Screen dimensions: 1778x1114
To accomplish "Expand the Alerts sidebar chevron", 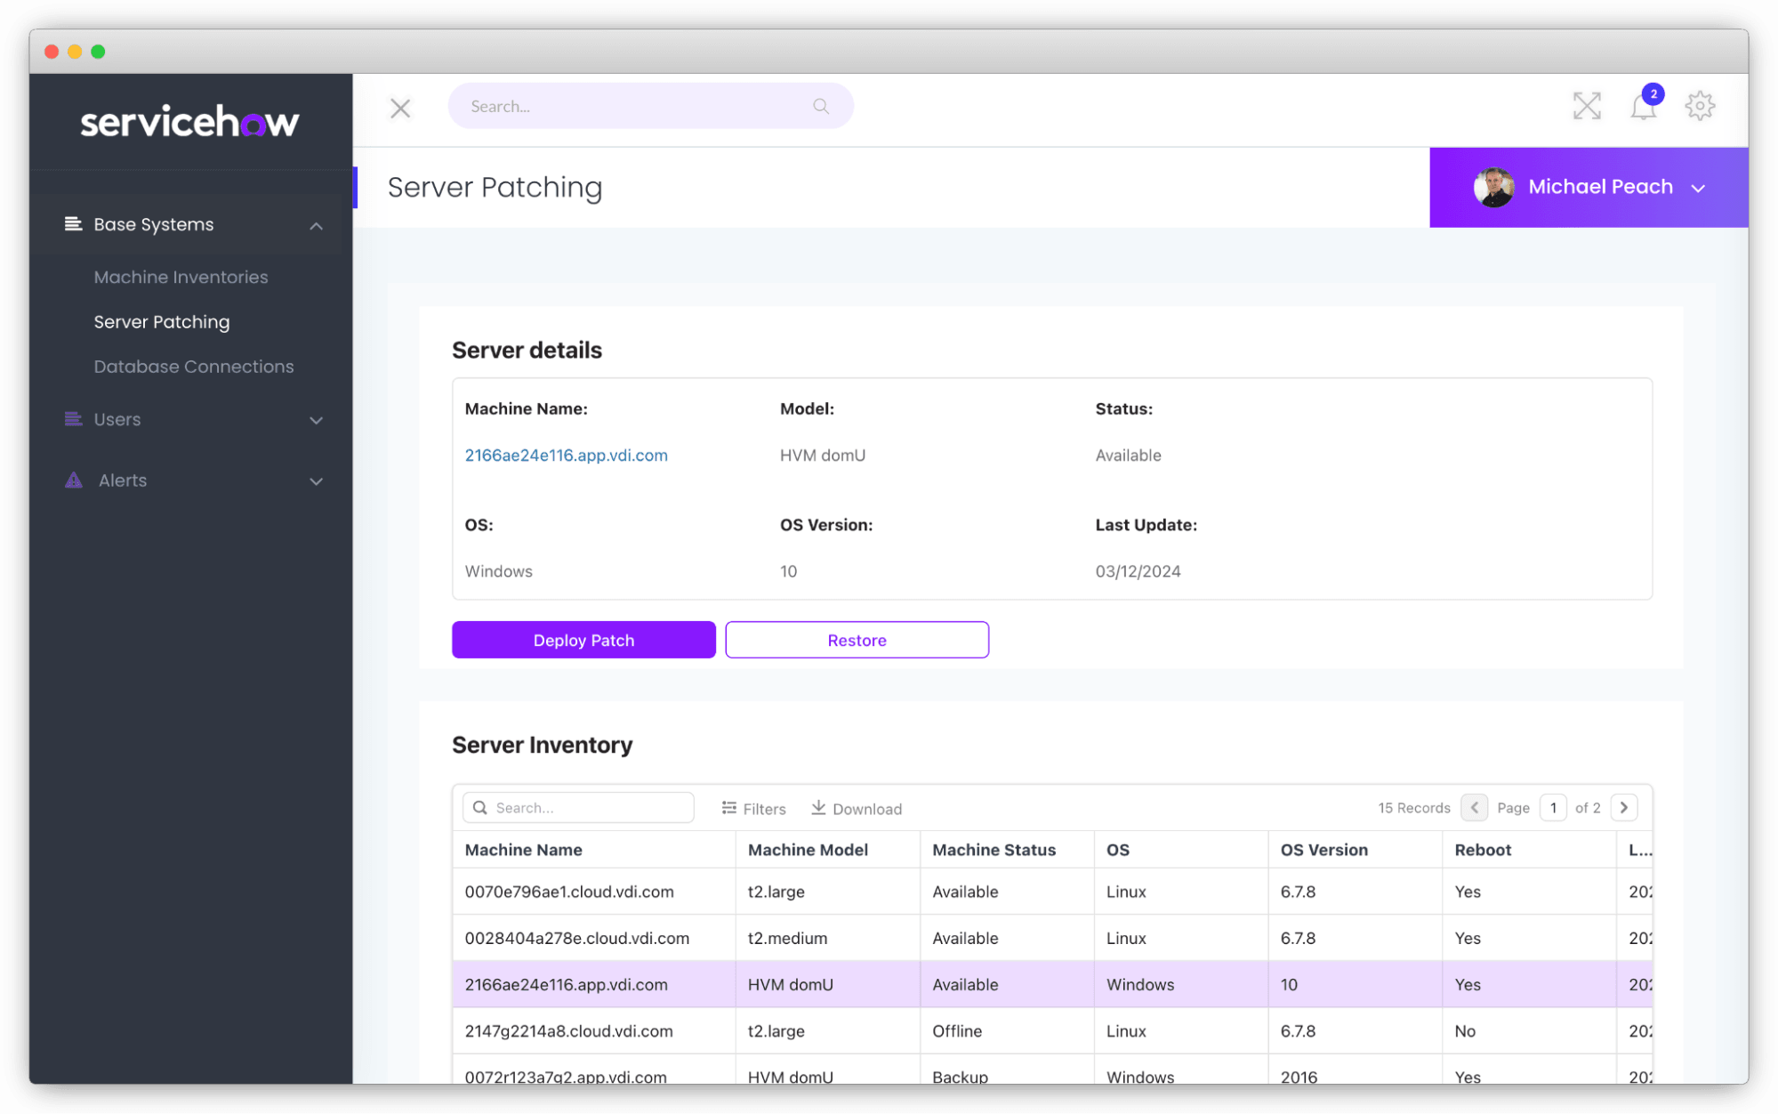I will tap(316, 481).
